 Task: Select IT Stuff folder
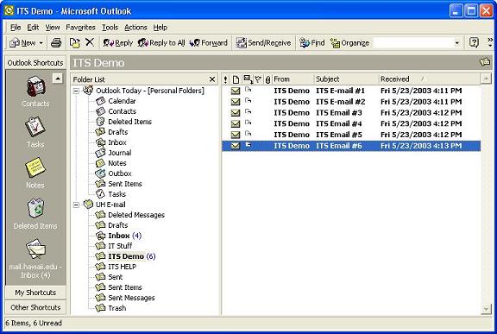[114, 246]
